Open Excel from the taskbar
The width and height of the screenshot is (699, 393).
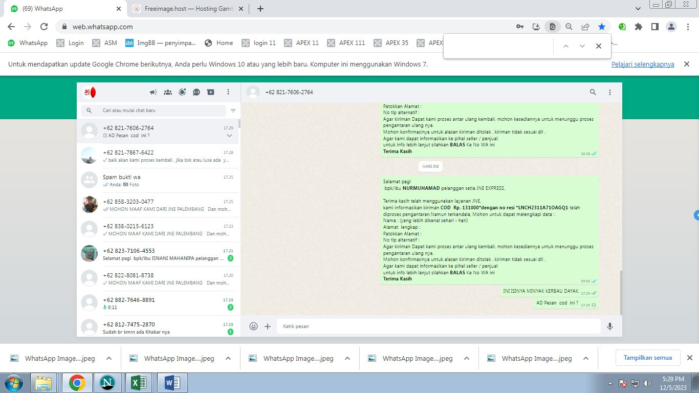tap(140, 383)
